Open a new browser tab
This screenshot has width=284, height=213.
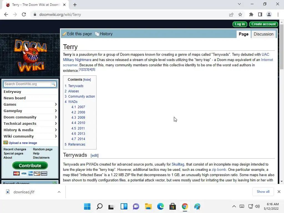point(75,5)
